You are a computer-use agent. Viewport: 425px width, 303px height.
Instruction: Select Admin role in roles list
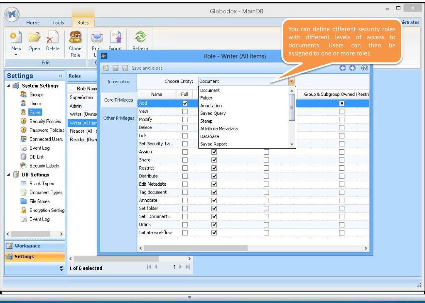point(82,106)
